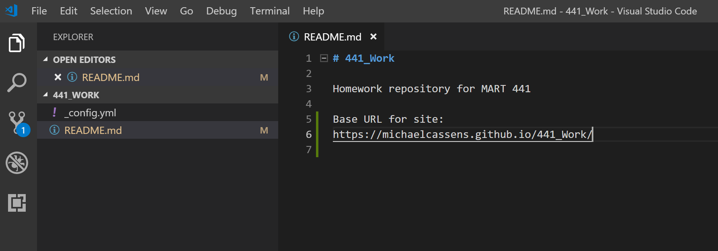Click line number 3 in gutter
718x251 pixels.
(x=309, y=89)
